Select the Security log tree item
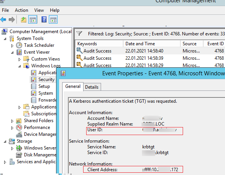225x175 pixels. tap(47, 80)
